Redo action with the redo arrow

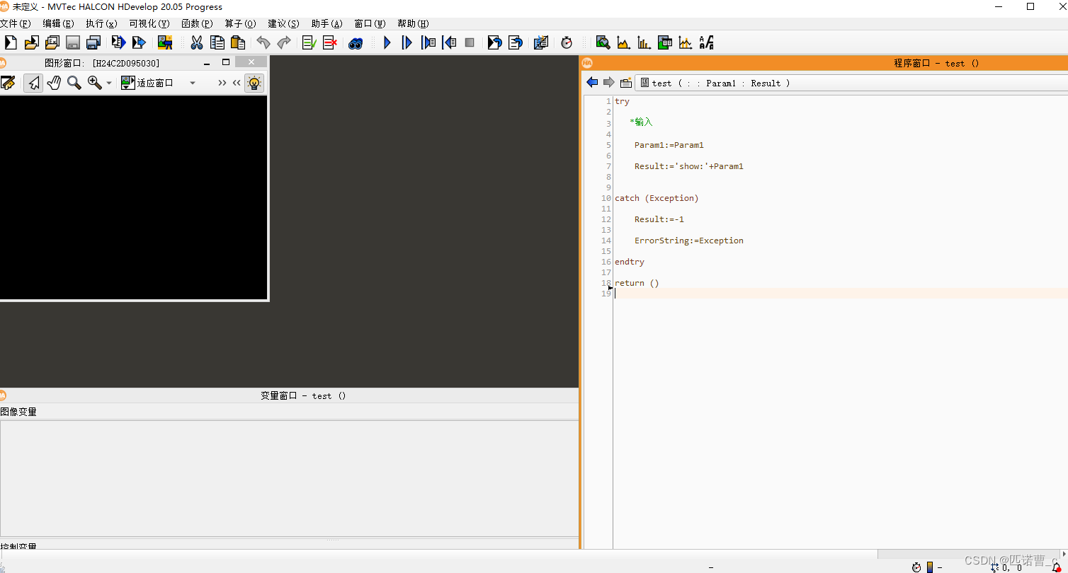pos(284,42)
